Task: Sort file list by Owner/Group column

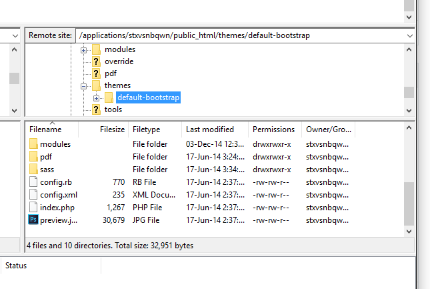Action: coord(329,129)
